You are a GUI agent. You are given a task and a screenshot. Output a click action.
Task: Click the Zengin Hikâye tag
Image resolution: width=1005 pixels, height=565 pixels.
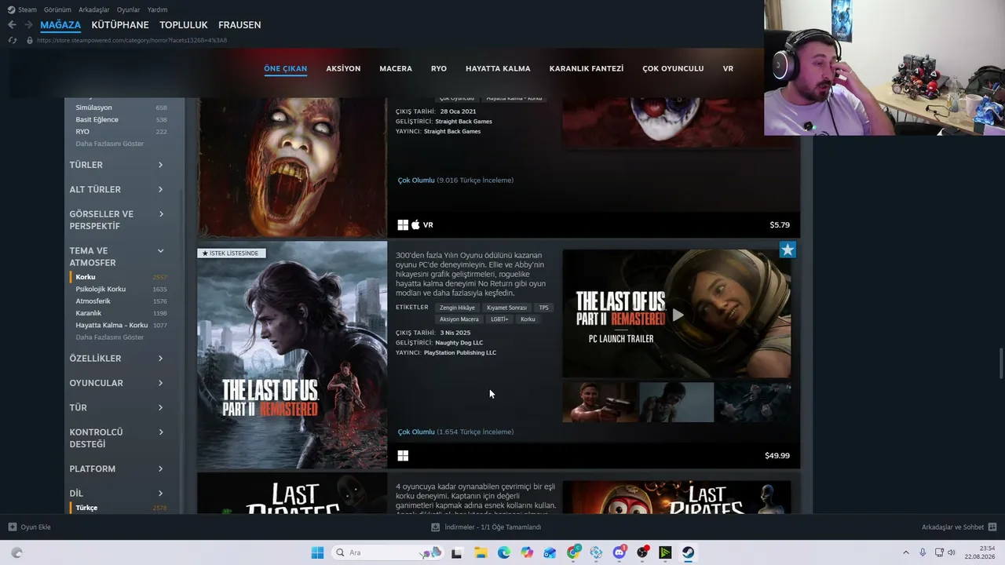457,308
